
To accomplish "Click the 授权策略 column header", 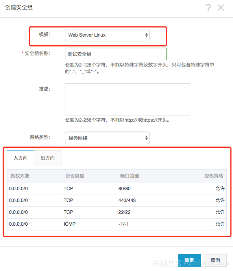I will pos(214,176).
